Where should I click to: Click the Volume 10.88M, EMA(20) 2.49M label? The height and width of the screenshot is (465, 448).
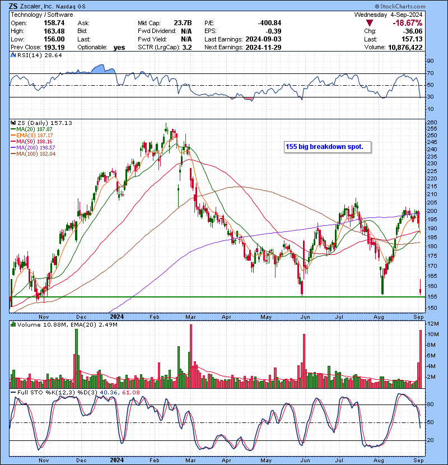point(67,324)
